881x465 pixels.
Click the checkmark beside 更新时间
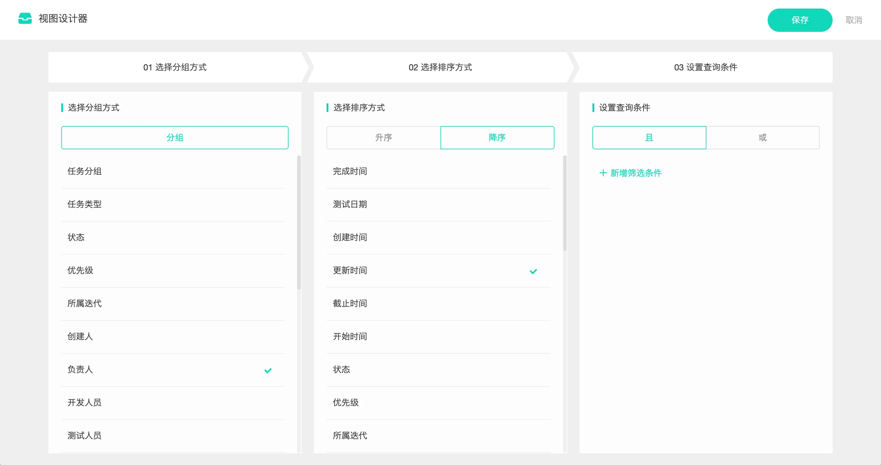point(534,271)
